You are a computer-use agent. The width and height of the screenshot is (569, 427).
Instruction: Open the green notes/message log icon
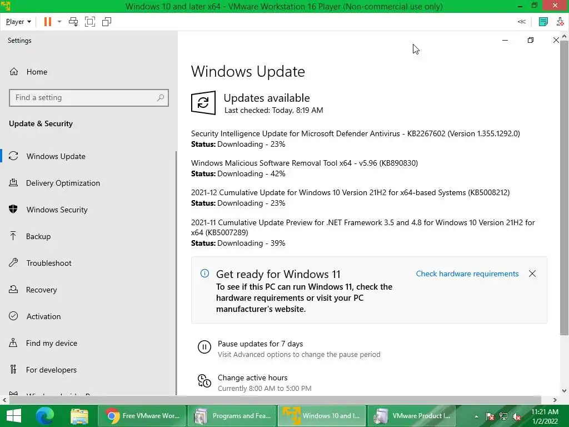point(543,22)
